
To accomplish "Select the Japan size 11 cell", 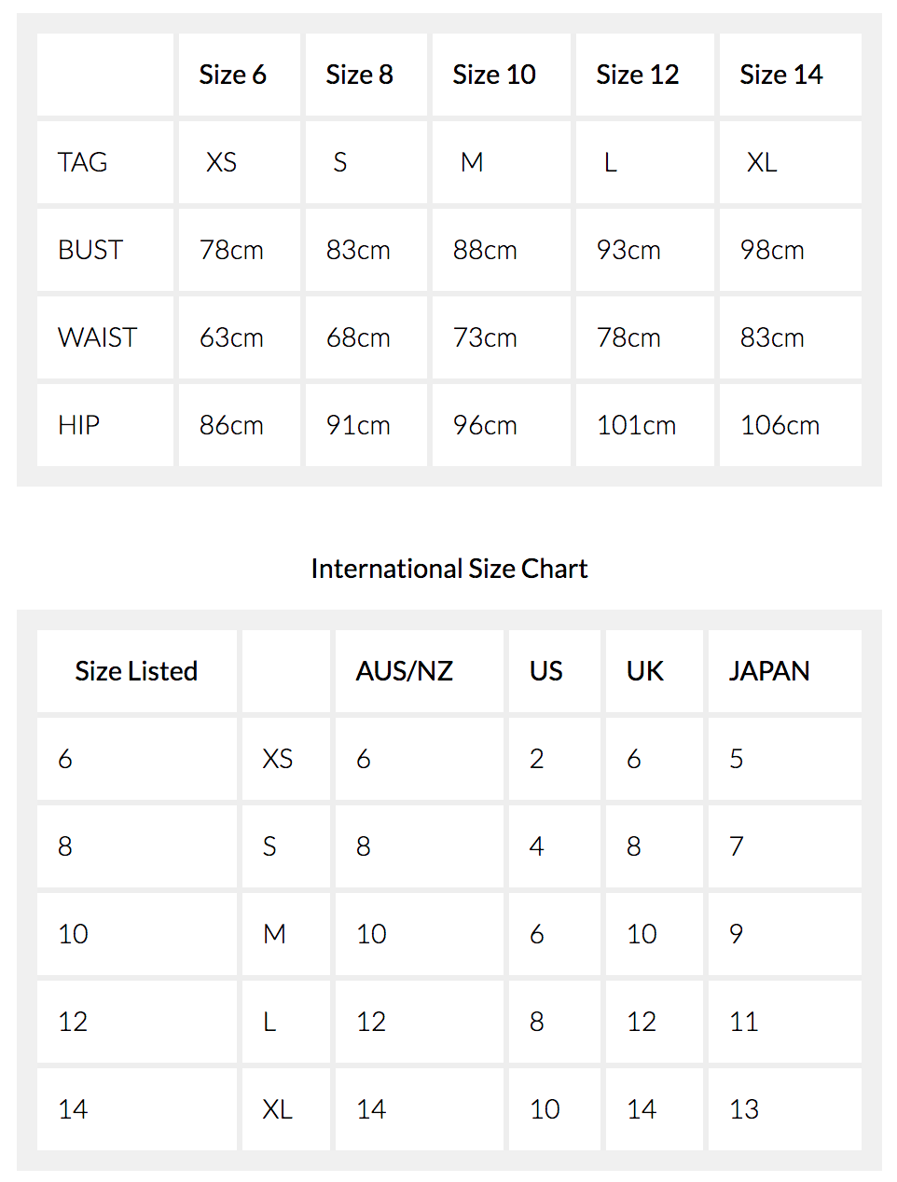I will click(x=744, y=1022).
